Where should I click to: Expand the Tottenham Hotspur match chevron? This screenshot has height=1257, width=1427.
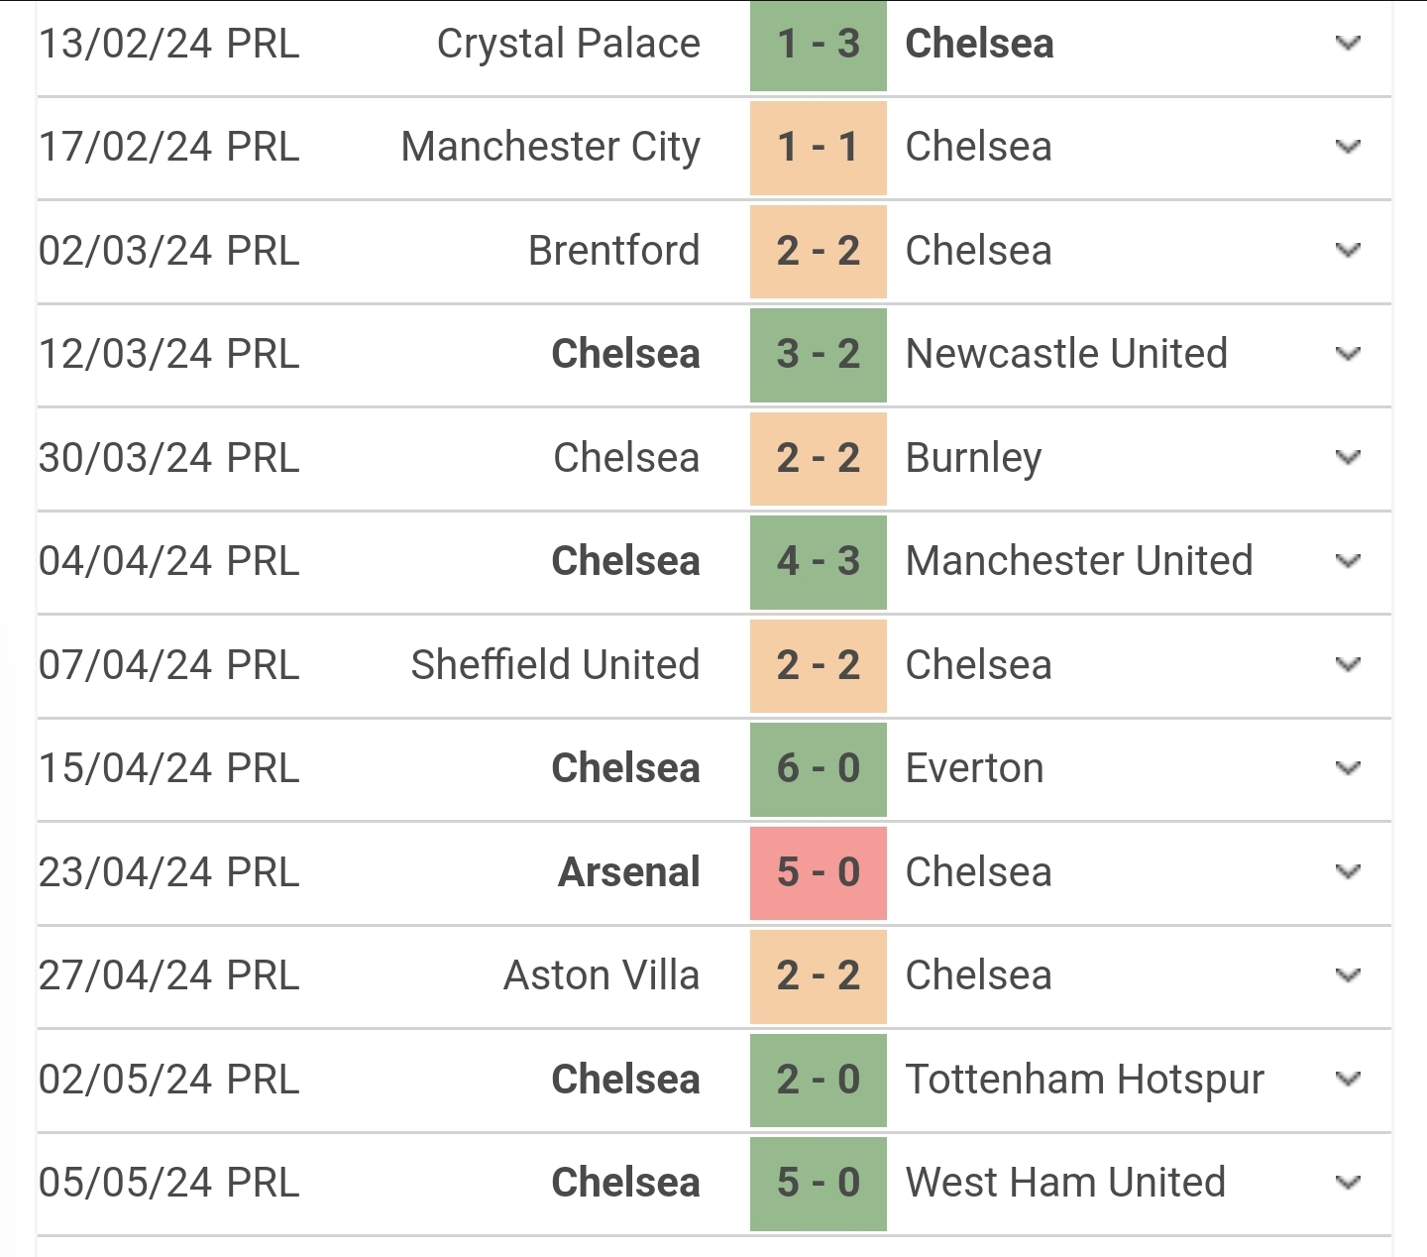pos(1347,1080)
